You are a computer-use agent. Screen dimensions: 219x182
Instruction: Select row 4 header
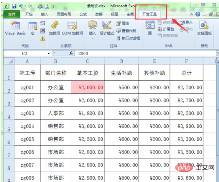(9, 113)
